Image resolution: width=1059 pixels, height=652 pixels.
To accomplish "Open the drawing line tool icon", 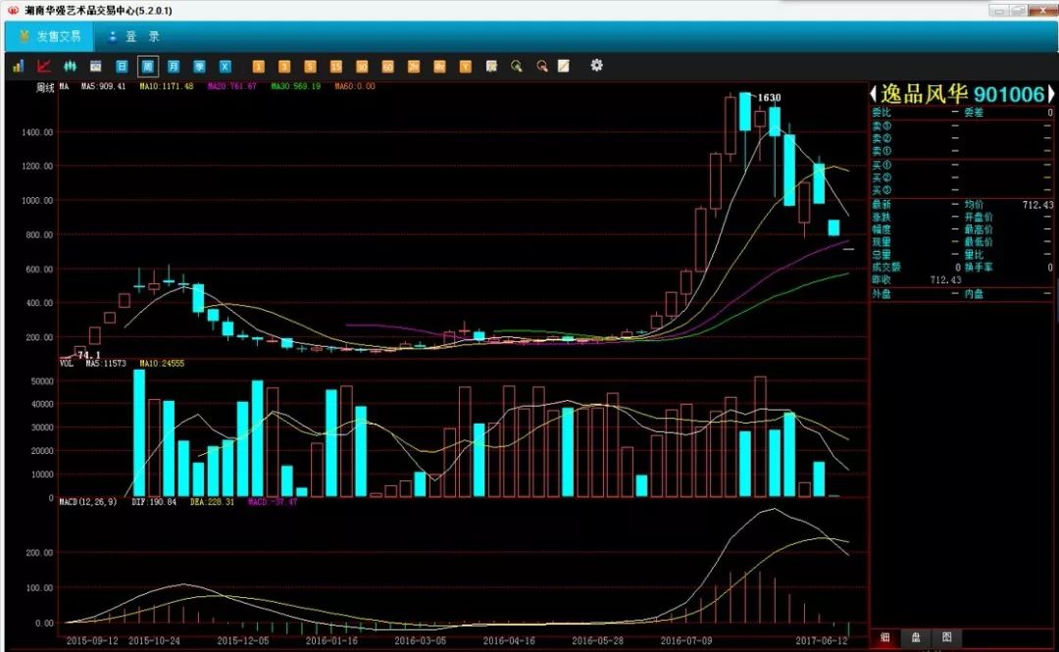I will pos(563,66).
